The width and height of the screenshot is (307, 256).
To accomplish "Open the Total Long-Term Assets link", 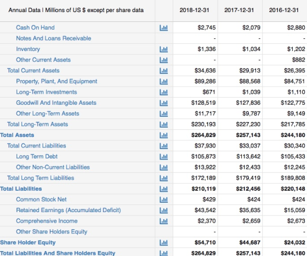I will click(x=38, y=124).
